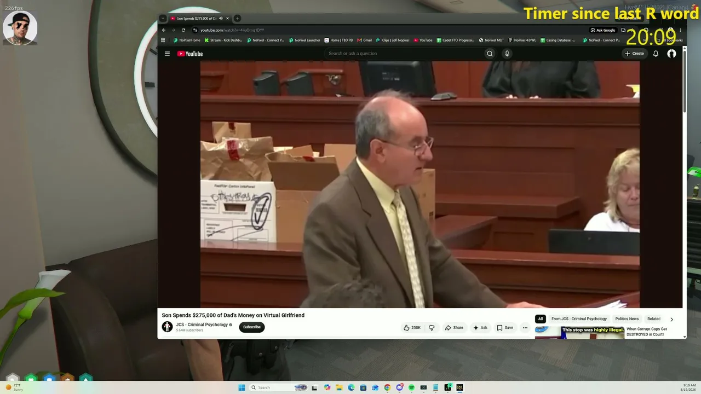The height and width of the screenshot is (394, 701).
Task: Select the 'Politics News' filter chip
Action: (x=627, y=319)
